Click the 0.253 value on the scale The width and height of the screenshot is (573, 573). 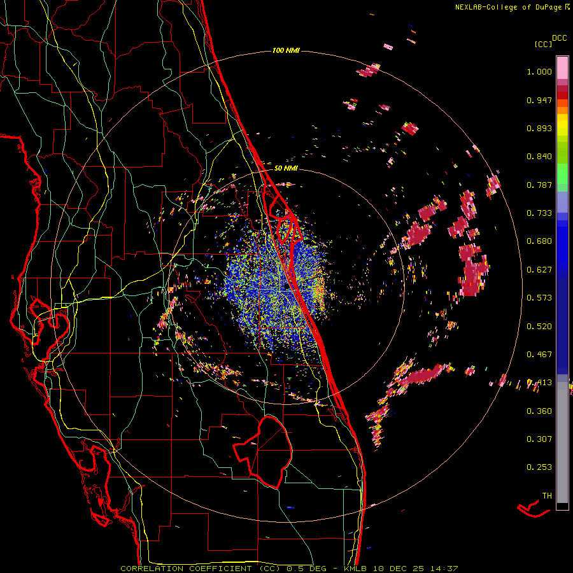click(539, 467)
